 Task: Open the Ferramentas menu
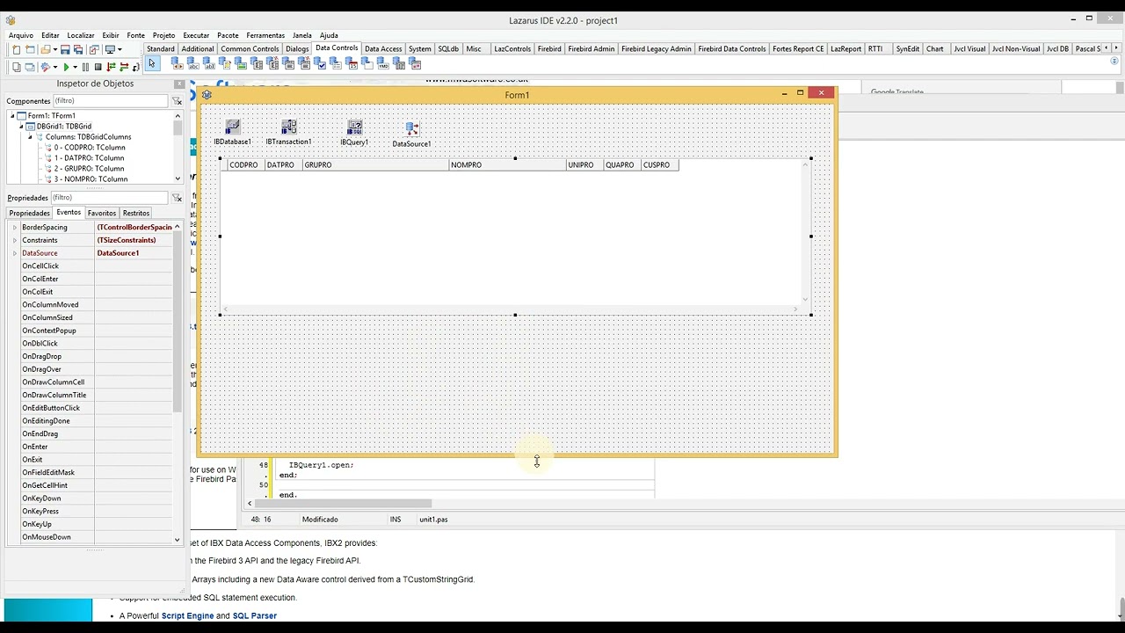point(265,35)
